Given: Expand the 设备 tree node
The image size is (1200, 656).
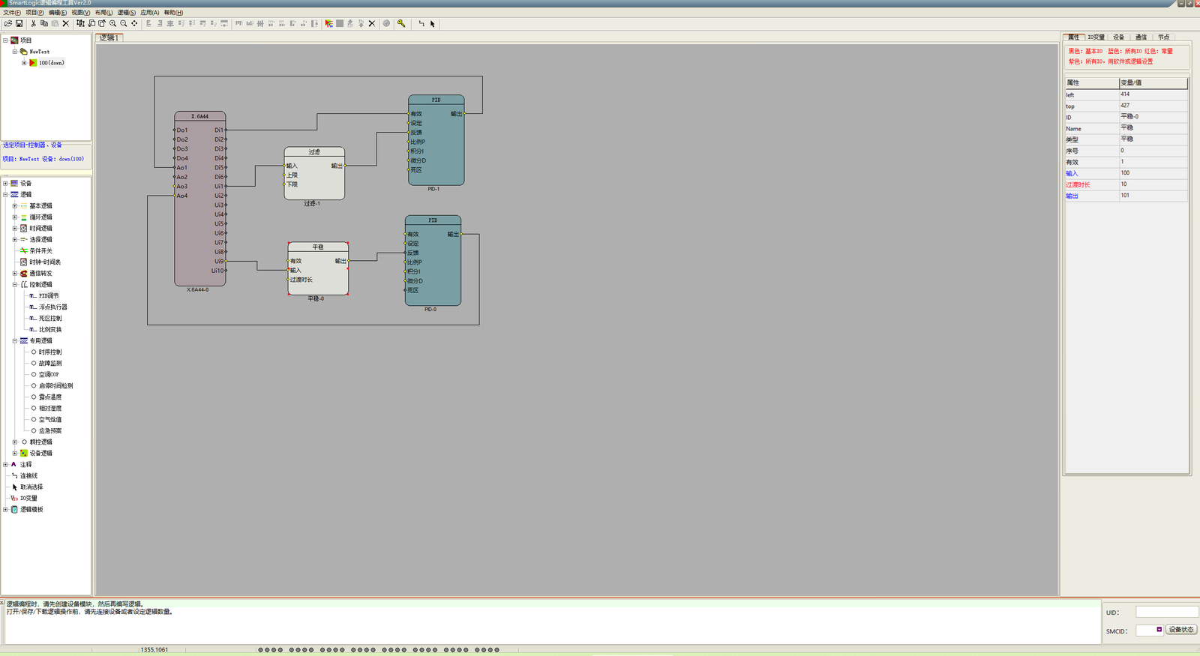Looking at the screenshot, I should click(x=5, y=183).
